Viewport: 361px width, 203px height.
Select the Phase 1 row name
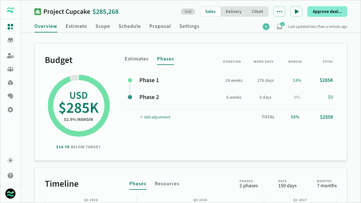click(x=149, y=80)
